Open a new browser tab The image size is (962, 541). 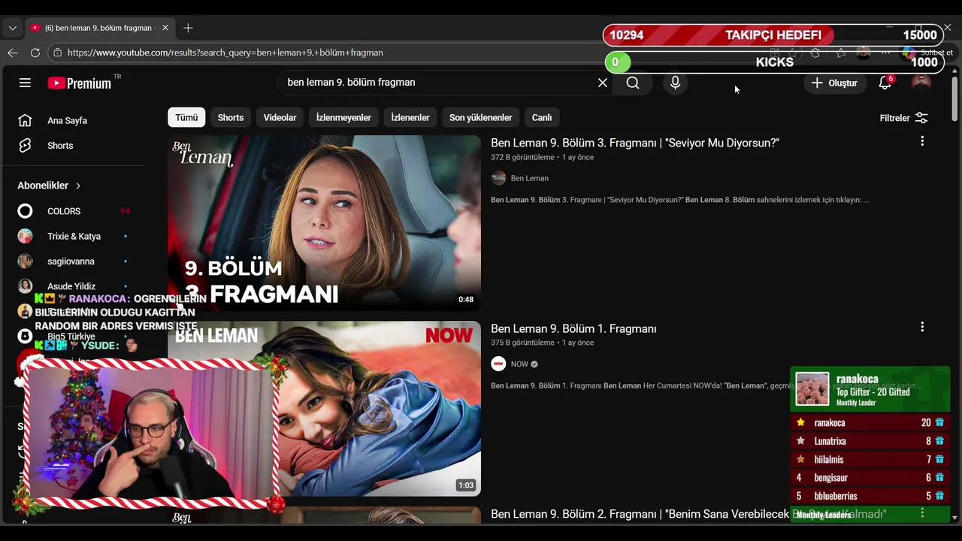(188, 28)
